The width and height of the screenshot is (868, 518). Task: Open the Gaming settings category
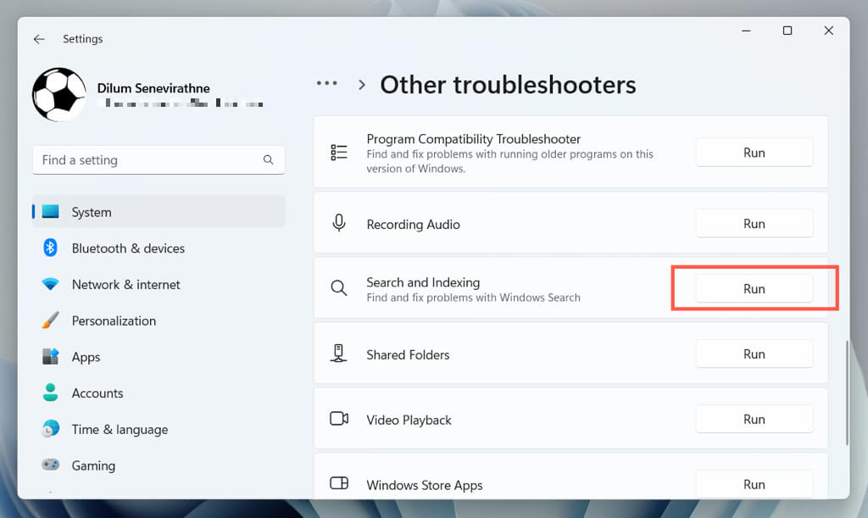[x=159, y=465]
